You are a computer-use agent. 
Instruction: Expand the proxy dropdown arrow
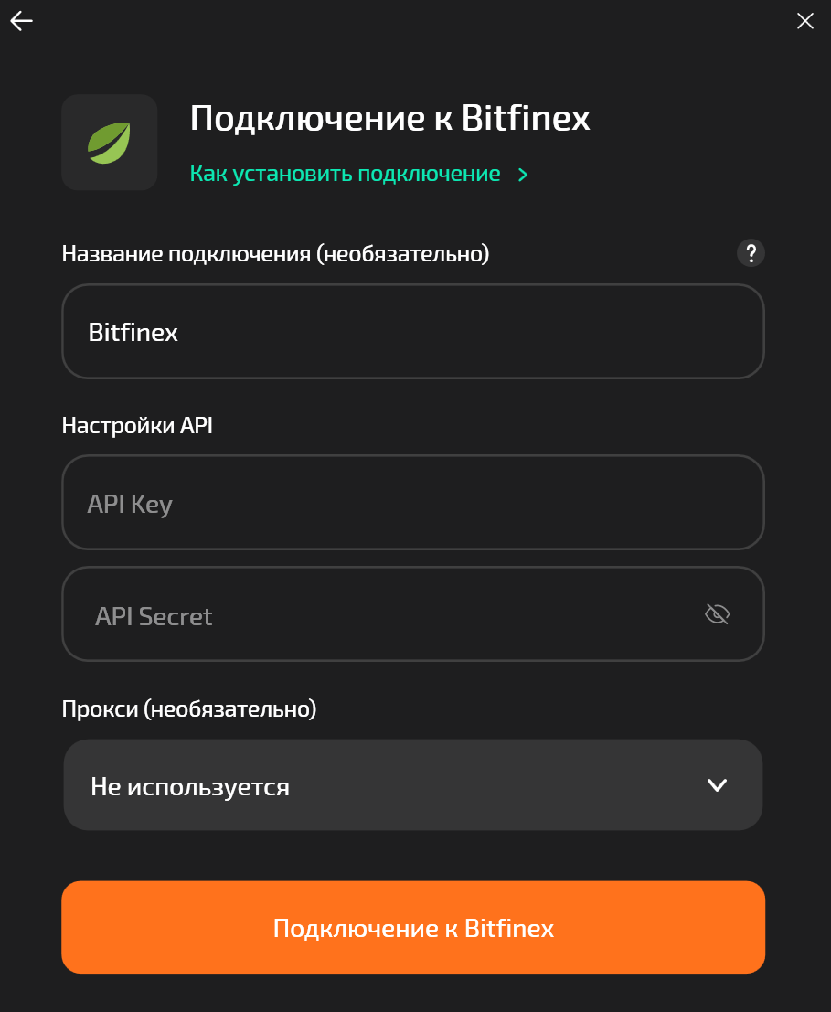pyautogui.click(x=718, y=785)
